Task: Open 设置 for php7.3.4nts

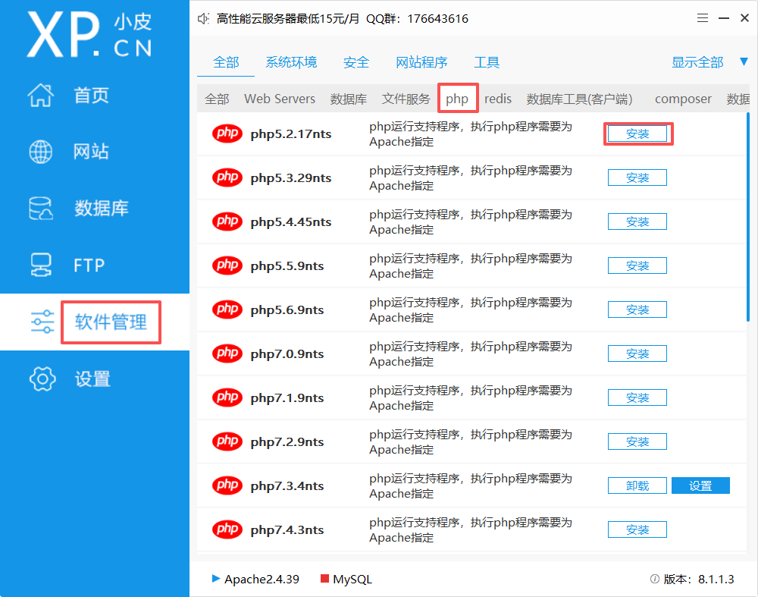Action: 700,485
